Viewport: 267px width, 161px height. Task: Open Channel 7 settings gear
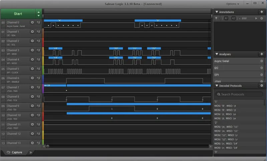click(32, 87)
